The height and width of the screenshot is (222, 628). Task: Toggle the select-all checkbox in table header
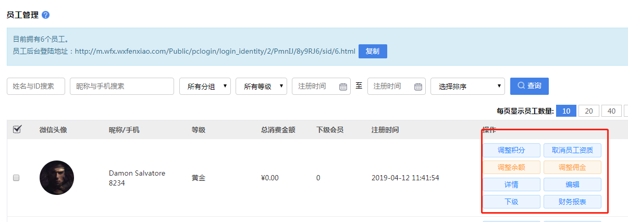point(17,129)
